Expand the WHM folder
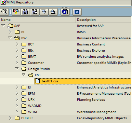Screen dimensions: 132x123 click(17, 112)
